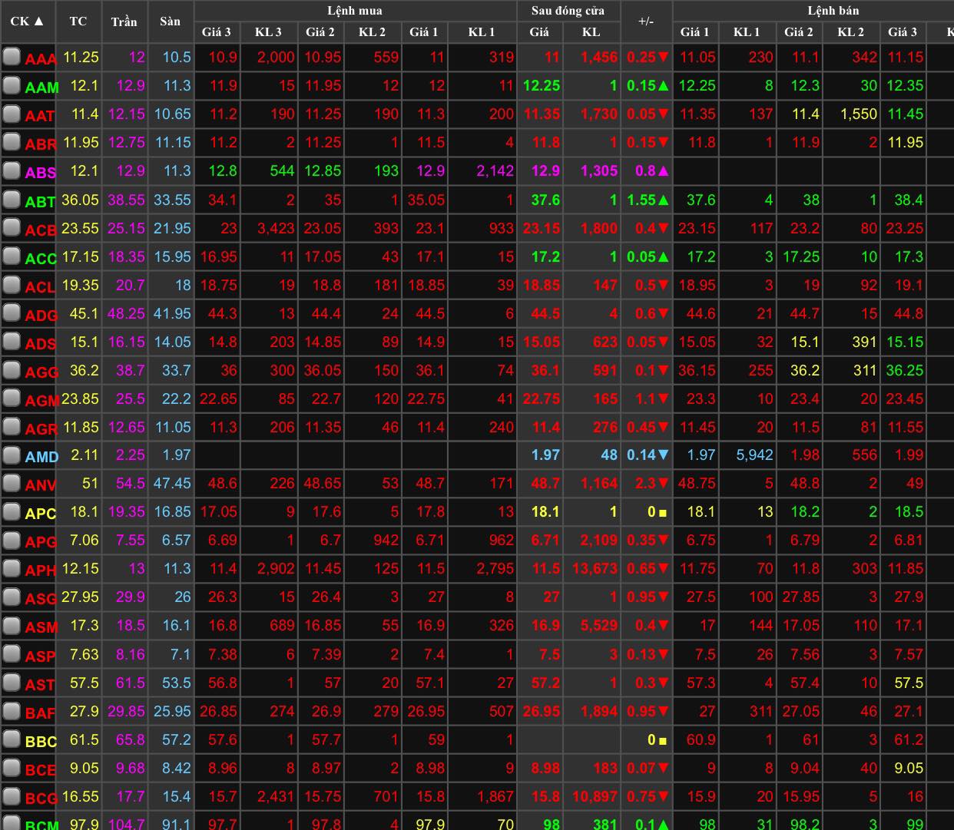Click the +/- column header

[x=646, y=21]
